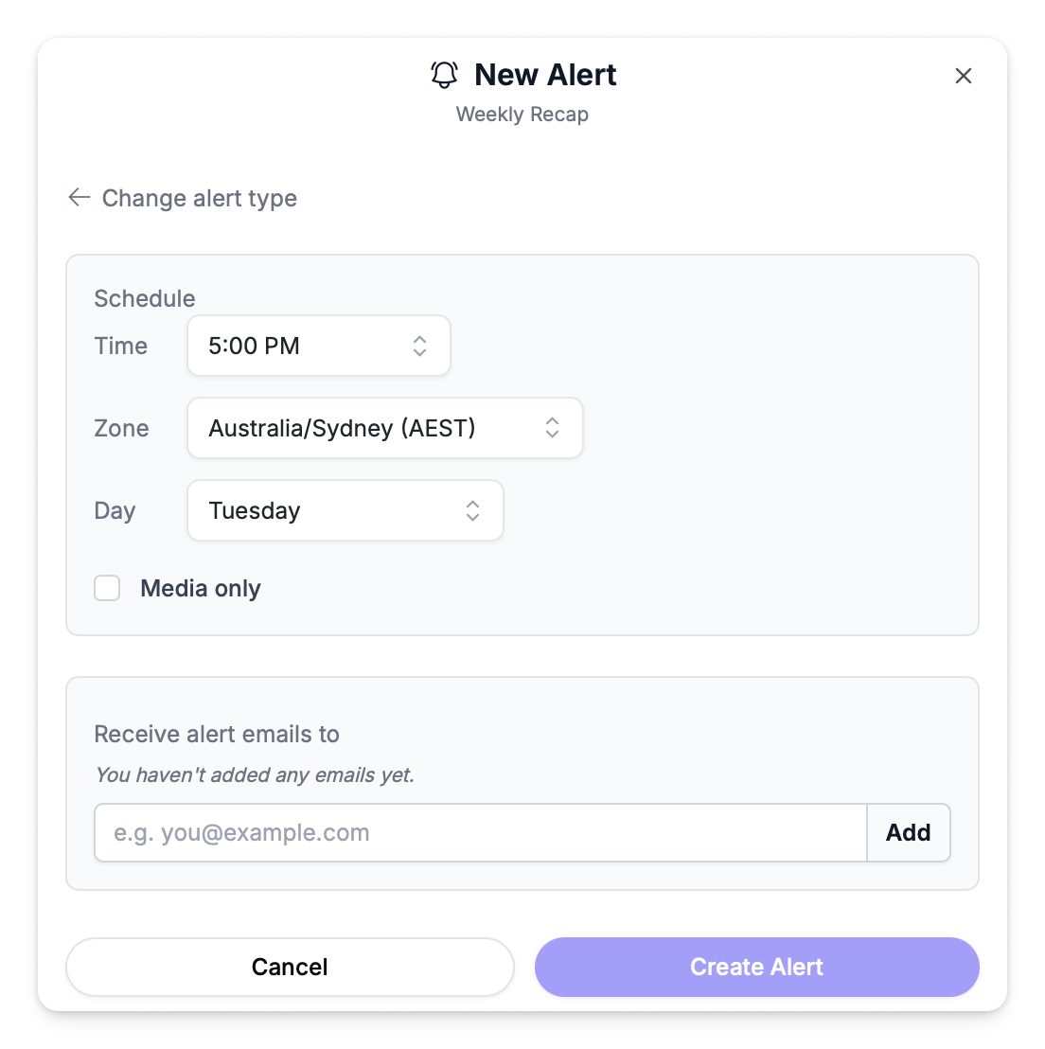The width and height of the screenshot is (1045, 1049).
Task: Click the Weekly Recap subtitle text
Action: pyautogui.click(x=522, y=115)
